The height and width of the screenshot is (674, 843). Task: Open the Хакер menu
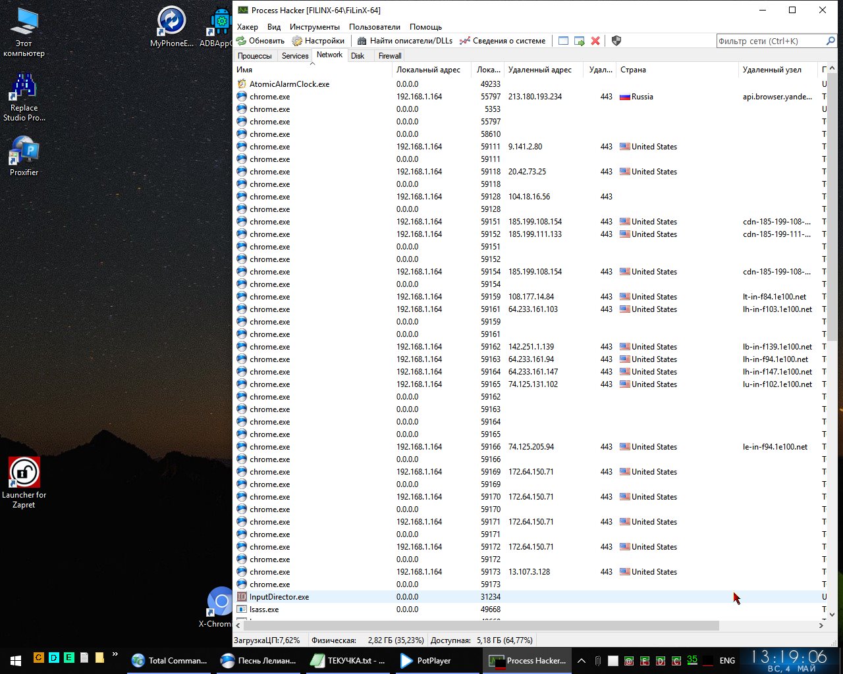pyautogui.click(x=248, y=27)
